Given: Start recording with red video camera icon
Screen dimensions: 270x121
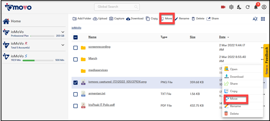Looking at the screenshot, I should click(223, 7).
